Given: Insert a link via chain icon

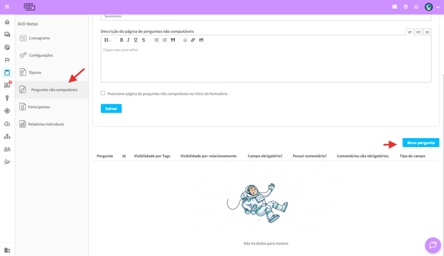Looking at the screenshot, I should click(x=193, y=40).
